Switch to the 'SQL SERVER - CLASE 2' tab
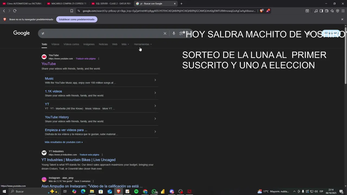Screen dimensions: 347x195 (x=111, y=4)
